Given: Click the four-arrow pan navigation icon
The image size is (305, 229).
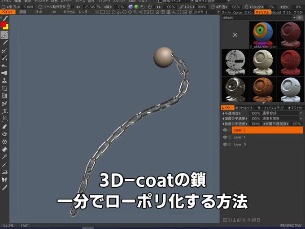Looking at the screenshot, I should pyautogui.click(x=130, y=12).
